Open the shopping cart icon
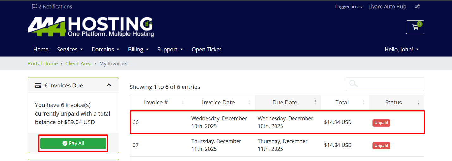Screen dimensions: 452x161 [415, 27]
